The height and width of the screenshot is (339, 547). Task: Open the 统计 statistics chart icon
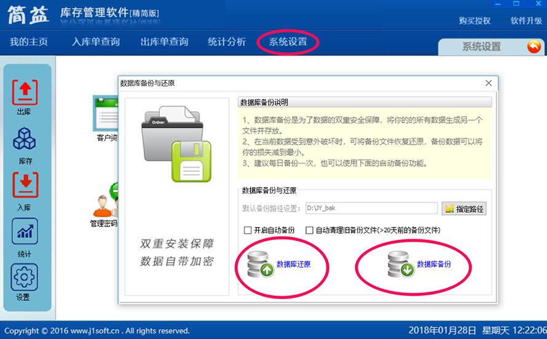coord(25,231)
